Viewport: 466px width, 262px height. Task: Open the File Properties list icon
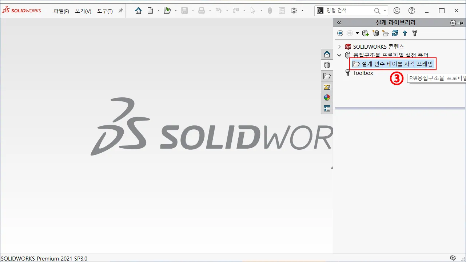(282, 11)
